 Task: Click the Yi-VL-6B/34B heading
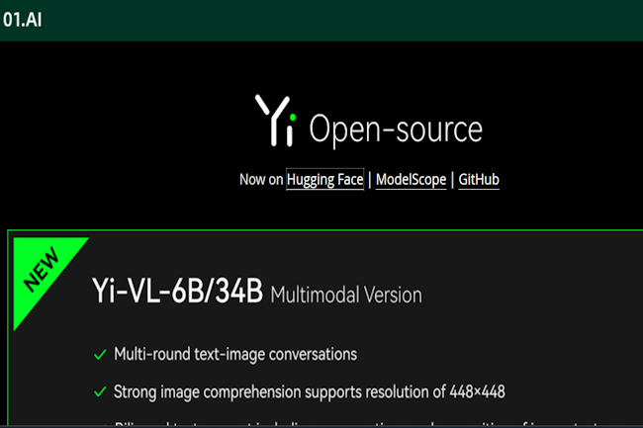tap(177, 293)
